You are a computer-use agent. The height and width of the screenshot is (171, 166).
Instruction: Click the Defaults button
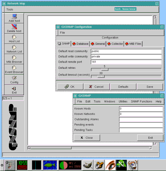[123, 86]
